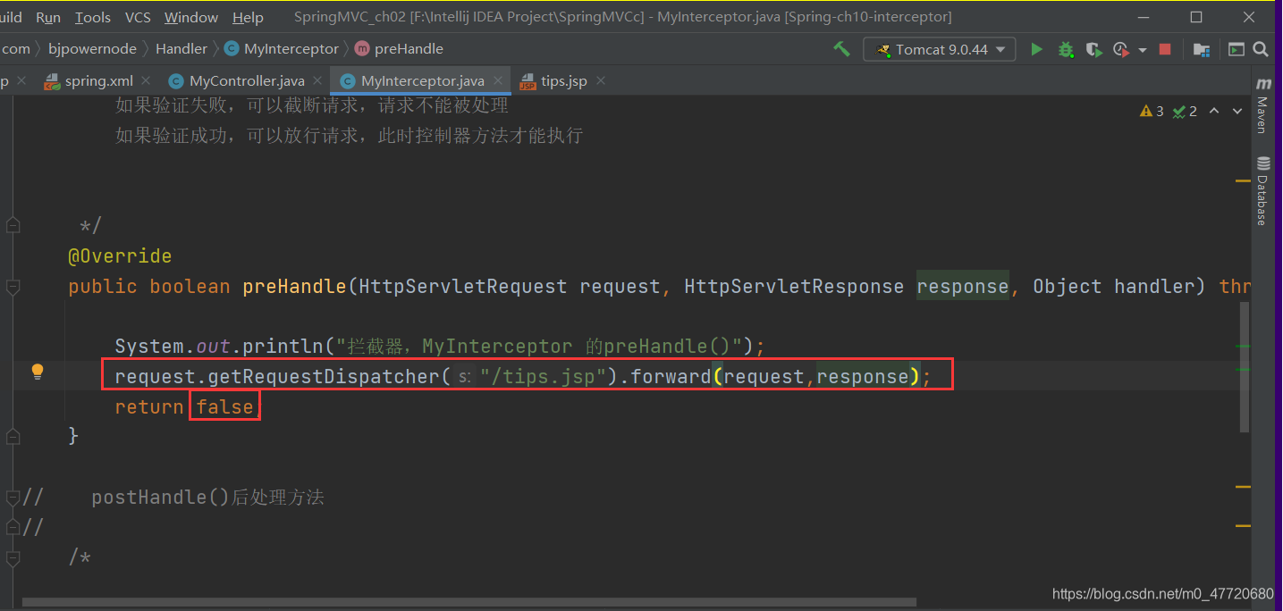
Task: Start debugging with the Debug icon
Action: tap(1066, 49)
